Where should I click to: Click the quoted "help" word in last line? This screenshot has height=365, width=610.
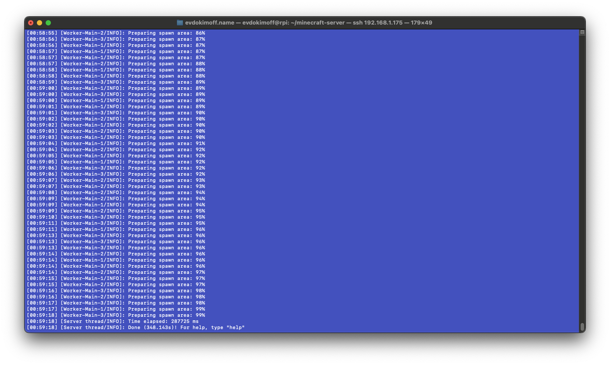[236, 327]
